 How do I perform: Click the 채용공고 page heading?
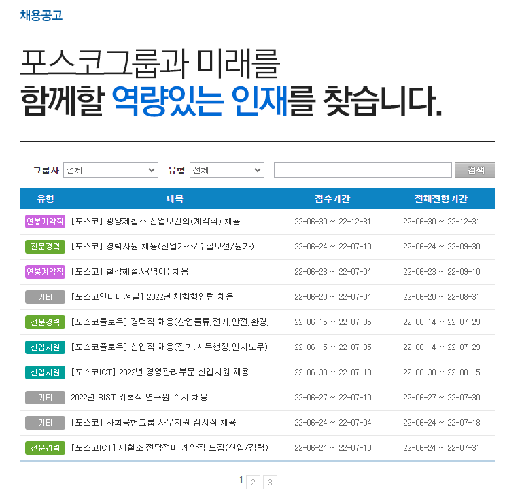tap(41, 16)
